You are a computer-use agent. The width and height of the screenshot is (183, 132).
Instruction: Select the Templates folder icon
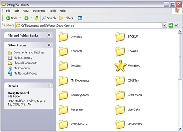pos(63,110)
